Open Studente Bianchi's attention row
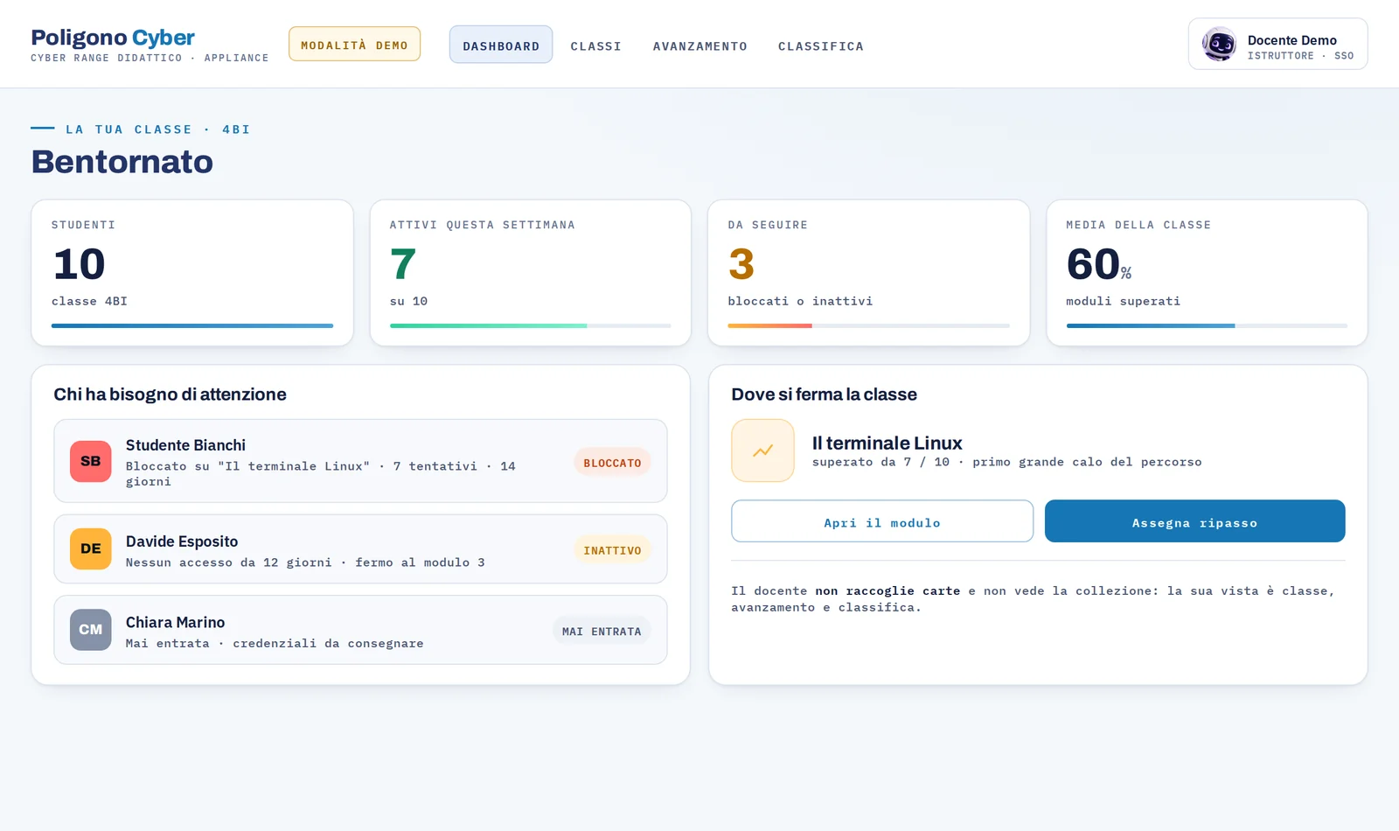Image resolution: width=1399 pixels, height=831 pixels. pos(360,461)
